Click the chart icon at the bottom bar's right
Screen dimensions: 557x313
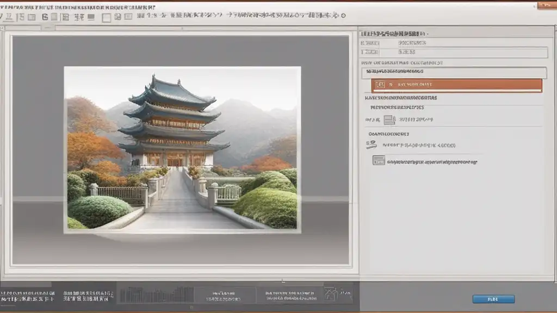click(331, 295)
